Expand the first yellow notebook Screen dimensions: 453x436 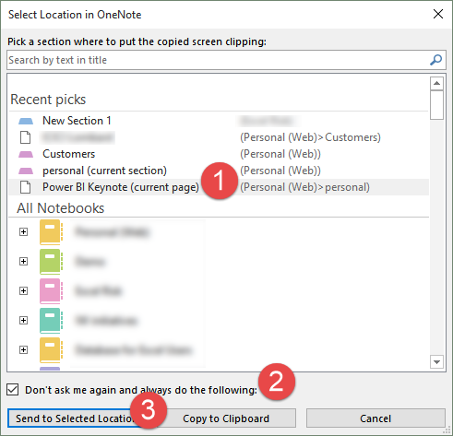click(x=23, y=231)
